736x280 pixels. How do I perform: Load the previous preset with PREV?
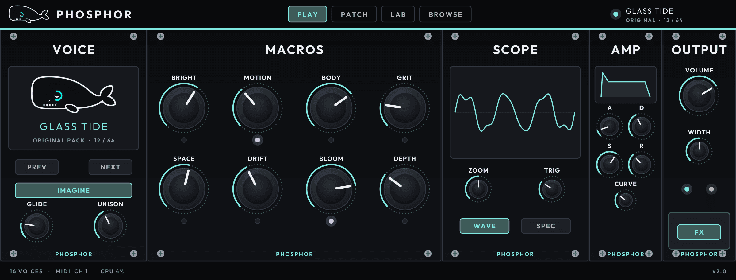click(37, 167)
